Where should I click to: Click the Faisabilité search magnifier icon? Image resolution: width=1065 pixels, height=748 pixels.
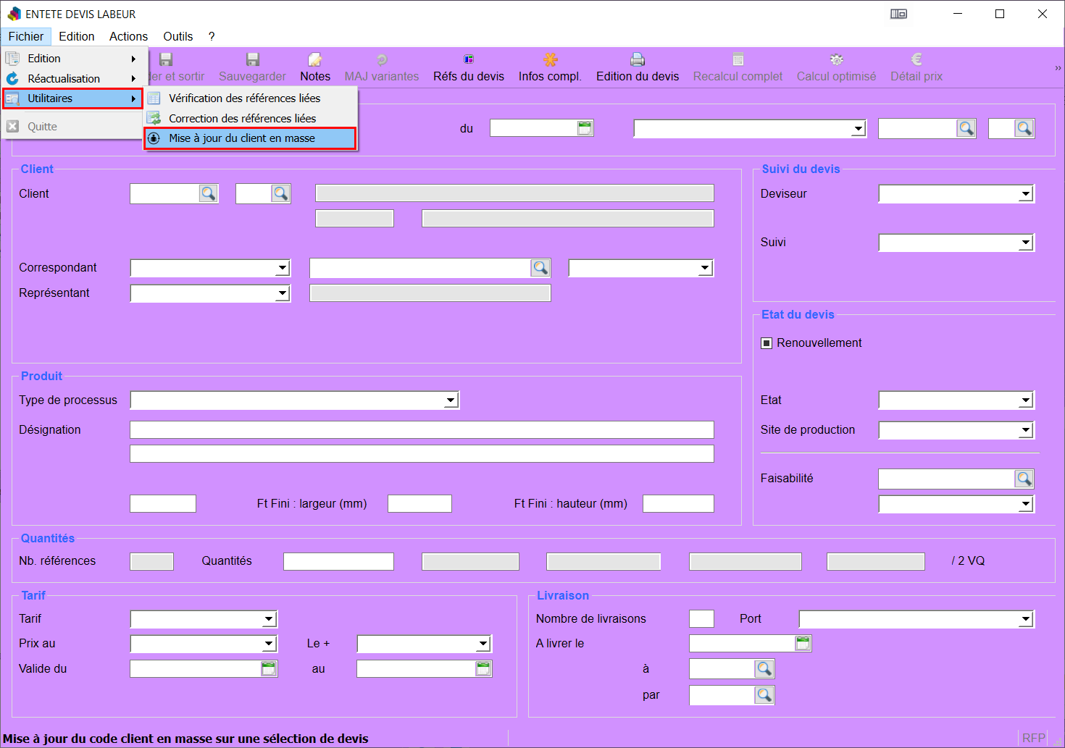(1024, 479)
